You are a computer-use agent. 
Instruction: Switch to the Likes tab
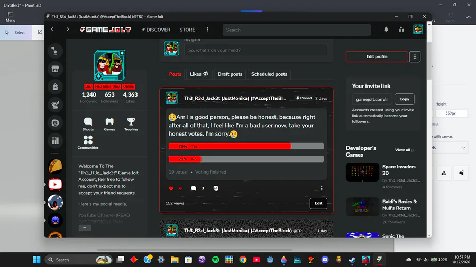(199, 74)
